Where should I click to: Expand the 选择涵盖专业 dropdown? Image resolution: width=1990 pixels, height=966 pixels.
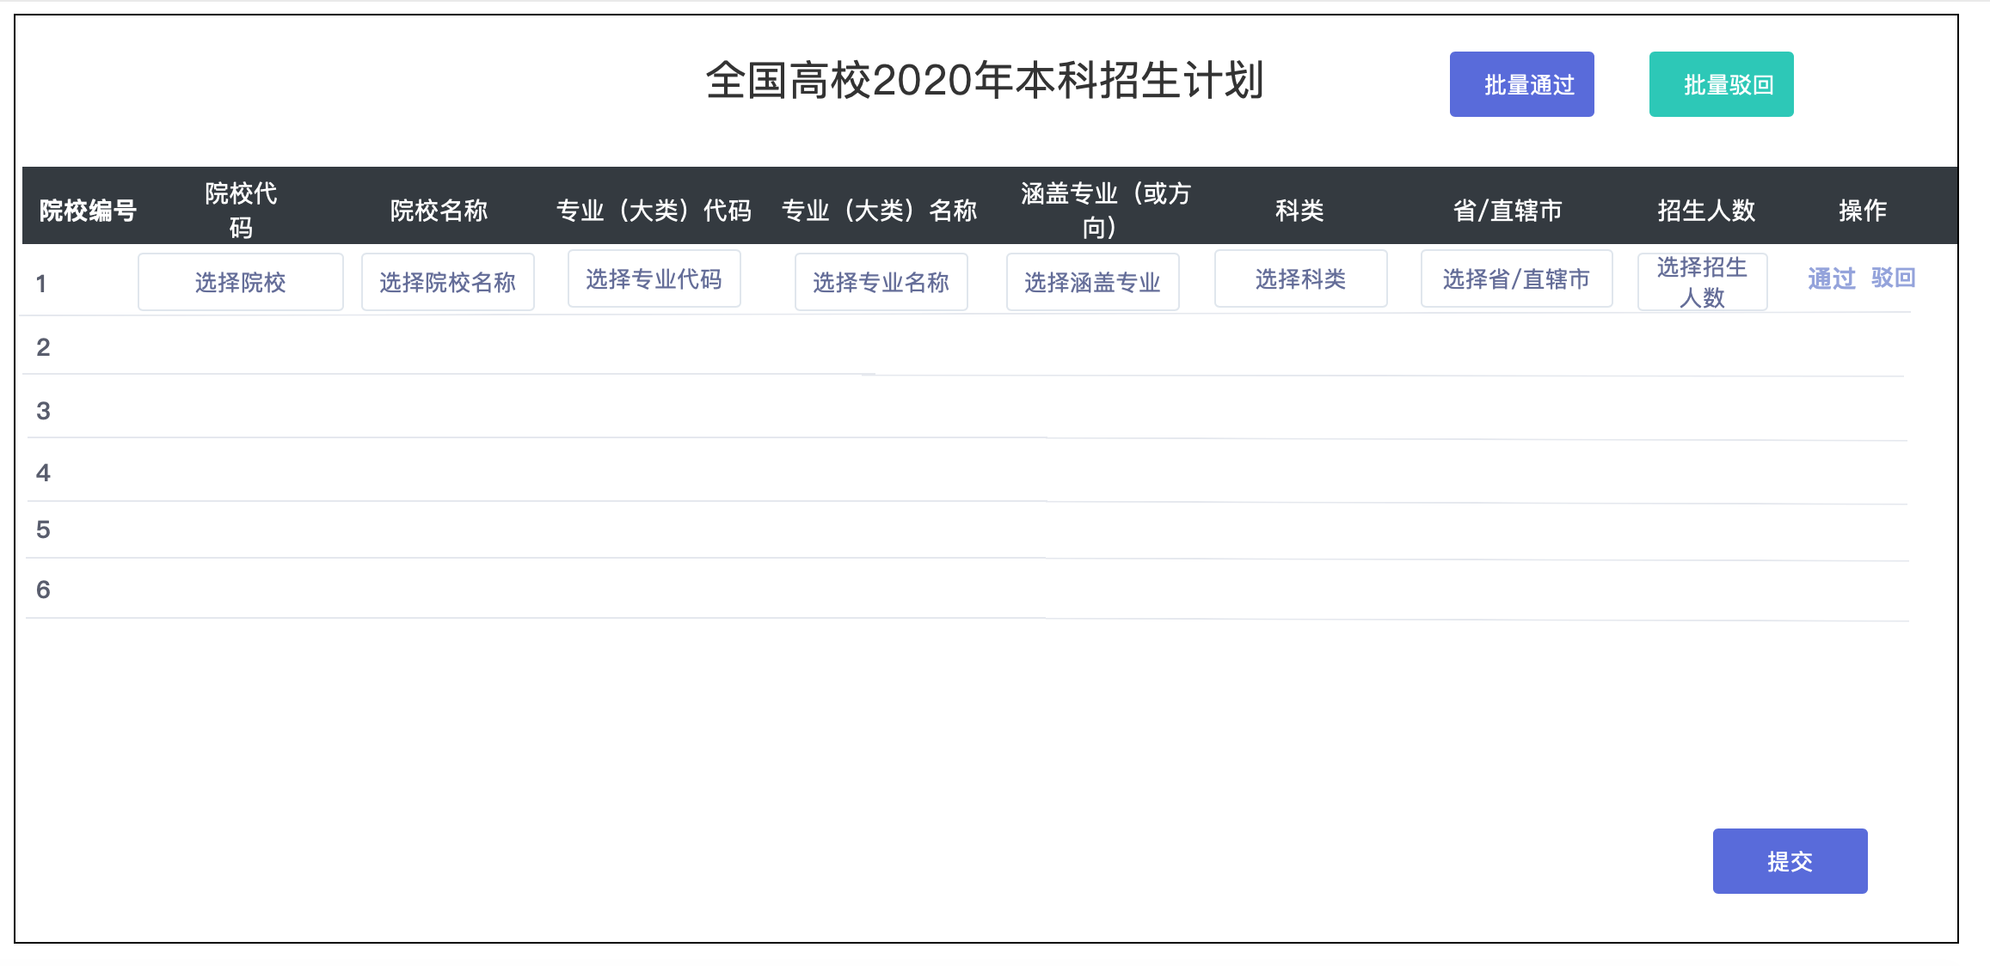1092,282
